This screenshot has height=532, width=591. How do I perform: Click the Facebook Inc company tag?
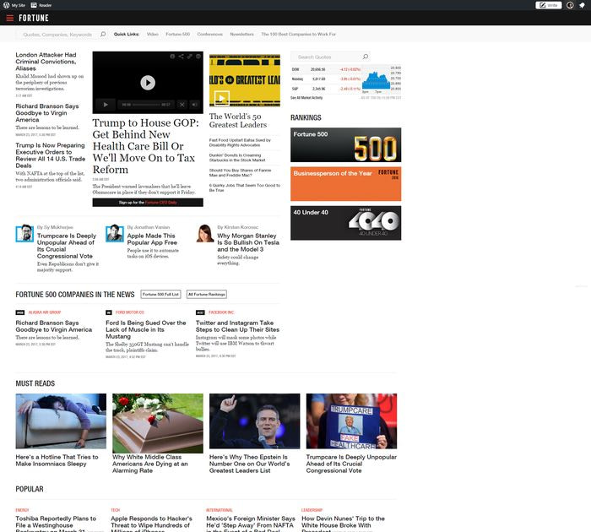click(221, 312)
